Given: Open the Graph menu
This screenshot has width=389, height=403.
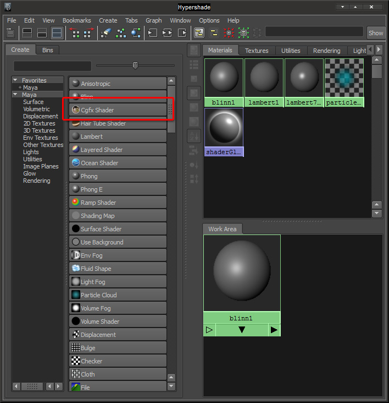Looking at the screenshot, I should click(154, 20).
